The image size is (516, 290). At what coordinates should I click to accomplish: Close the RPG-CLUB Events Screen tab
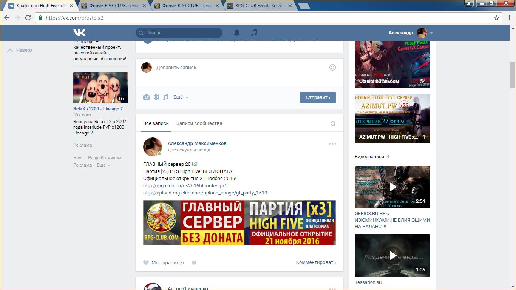pos(290,6)
